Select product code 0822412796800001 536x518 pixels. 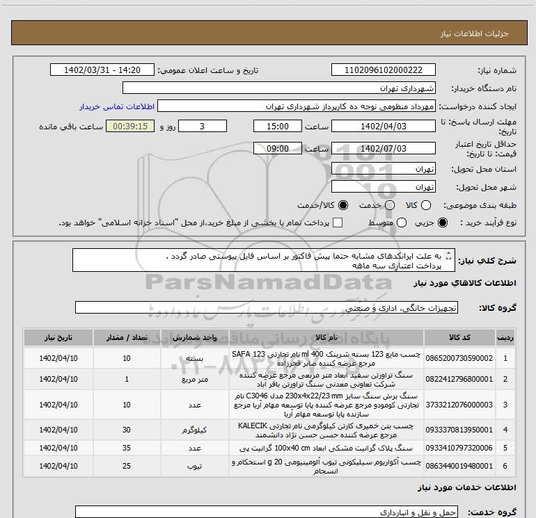459,379
